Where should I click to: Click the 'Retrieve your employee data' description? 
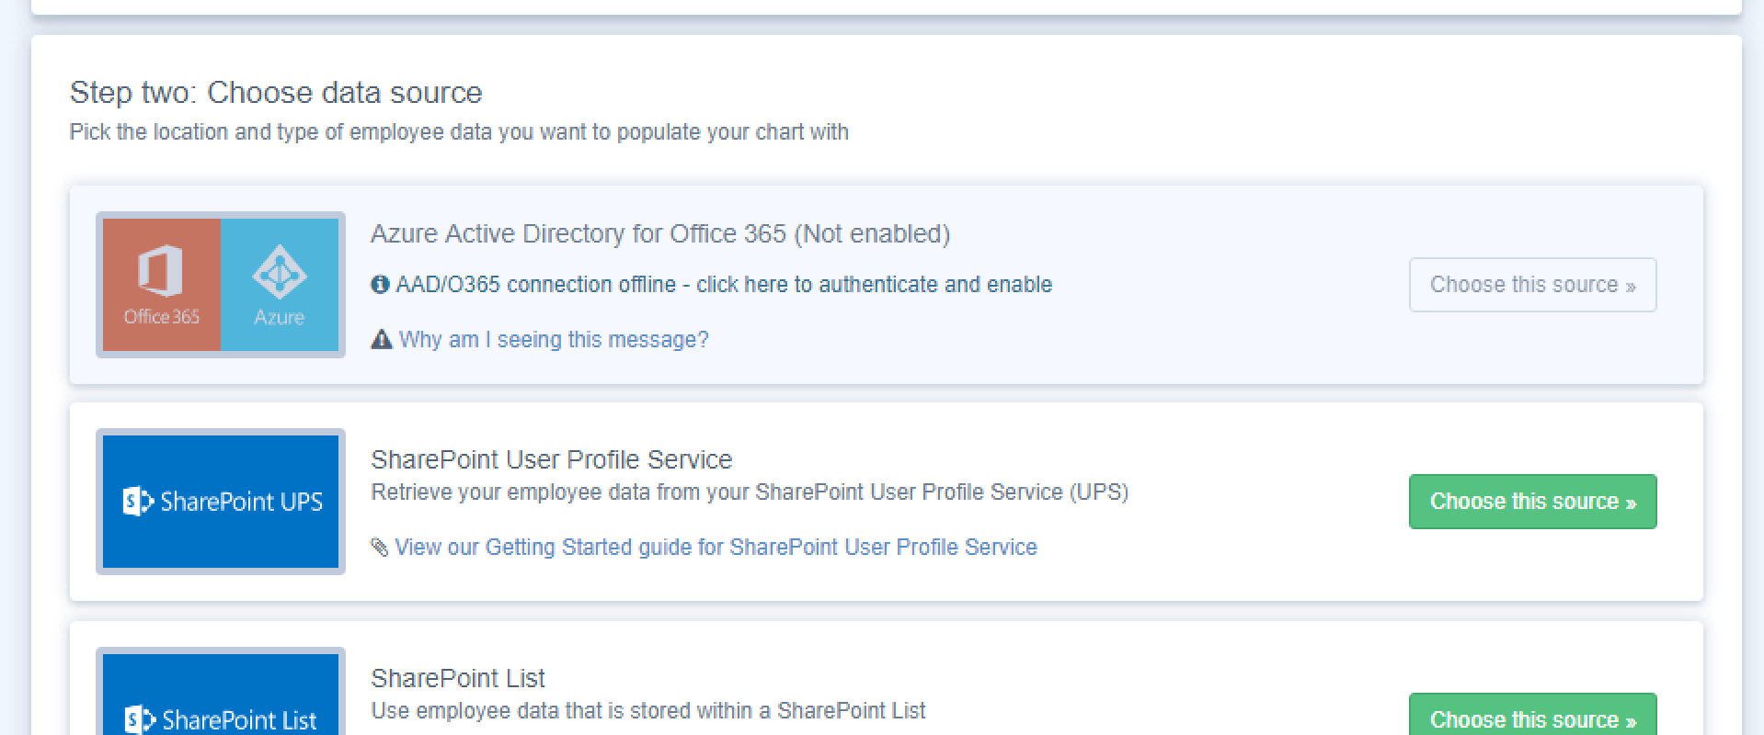tap(749, 492)
